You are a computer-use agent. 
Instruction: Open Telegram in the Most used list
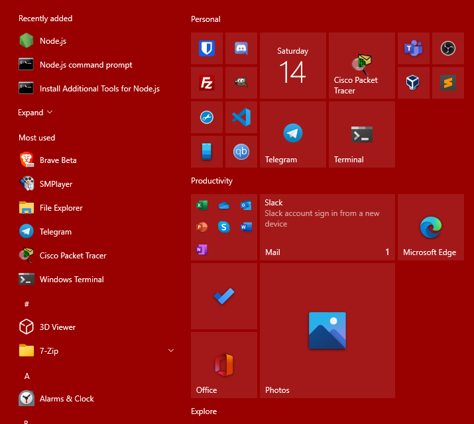click(97, 232)
